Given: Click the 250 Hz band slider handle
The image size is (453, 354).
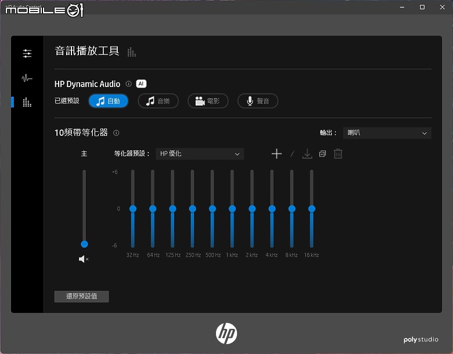Looking at the screenshot, I should [x=192, y=209].
